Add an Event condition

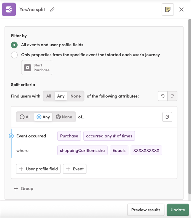click(75, 169)
